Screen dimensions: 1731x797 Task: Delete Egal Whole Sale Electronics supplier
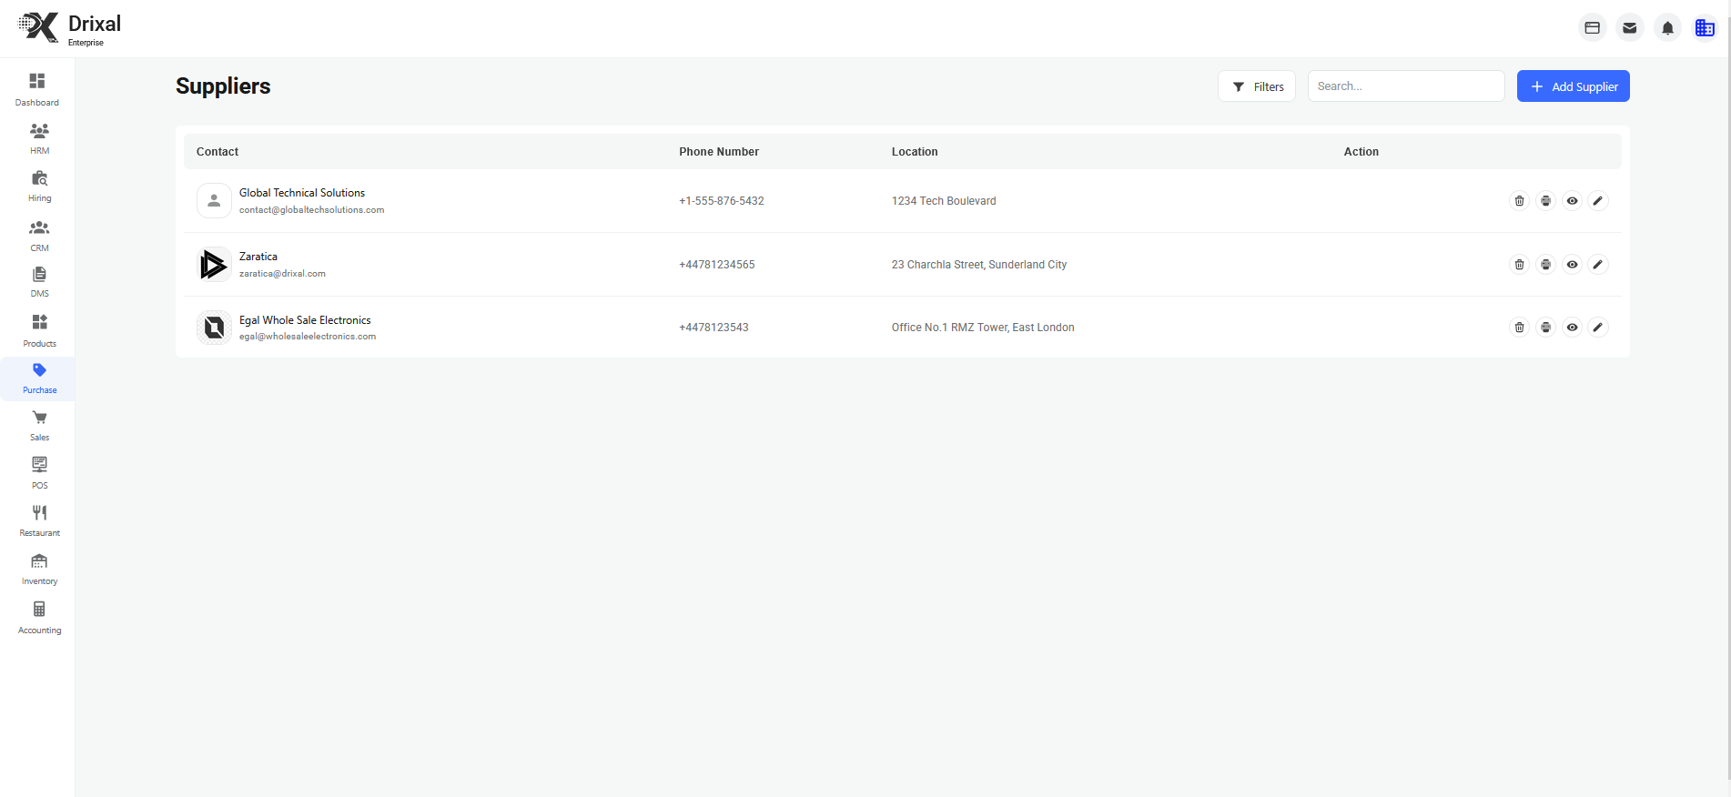point(1519,328)
